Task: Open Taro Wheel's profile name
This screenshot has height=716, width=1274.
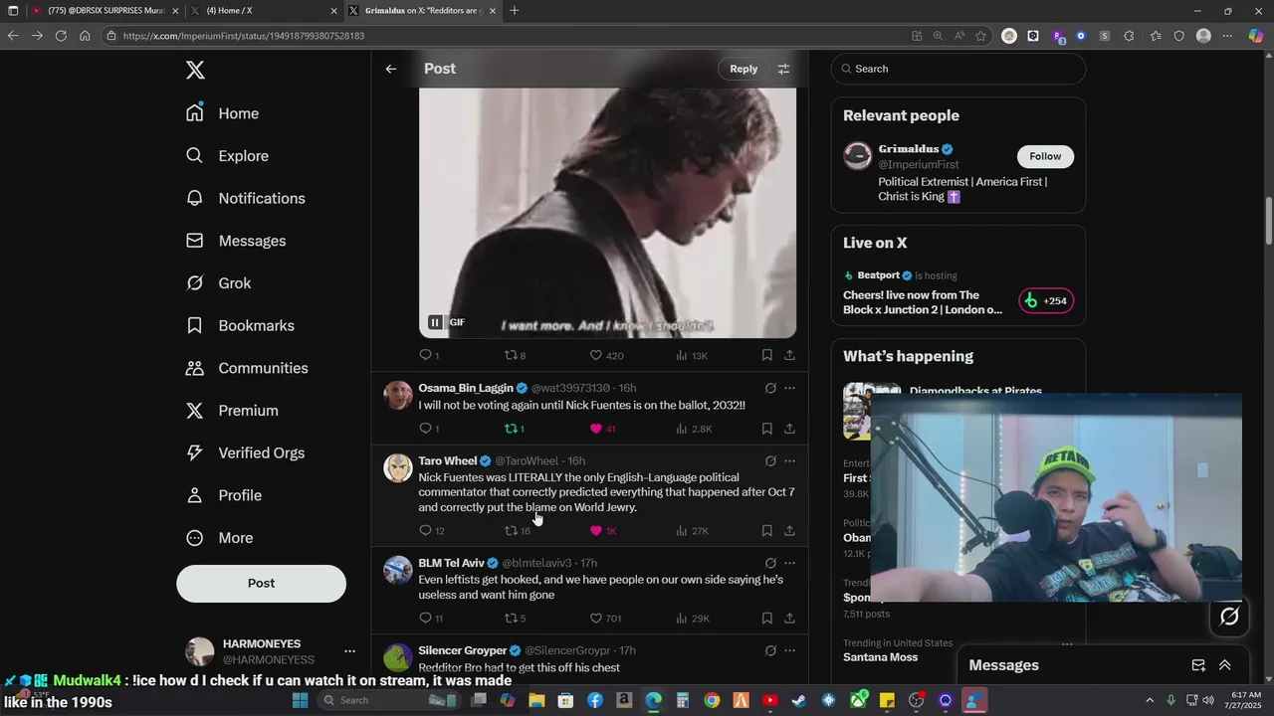Action: pyautogui.click(x=448, y=461)
